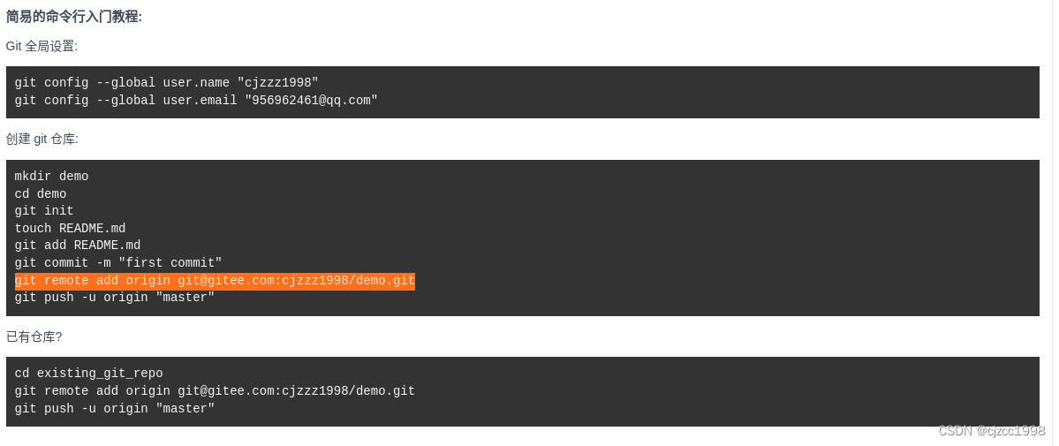This screenshot has height=446, width=1059.
Task: Click the 'mkdir demo' command line
Action: [51, 177]
